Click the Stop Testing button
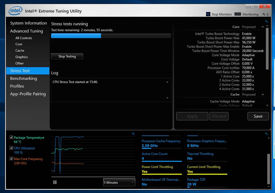The height and width of the screenshot is (193, 275). pyautogui.click(x=67, y=56)
